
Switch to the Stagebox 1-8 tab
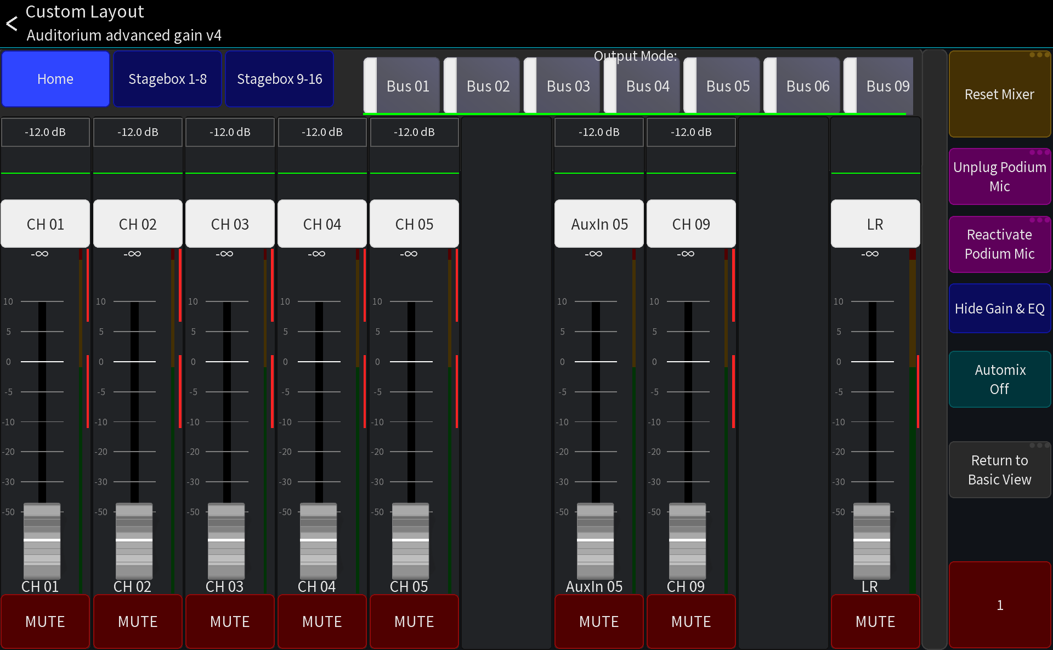pos(167,78)
